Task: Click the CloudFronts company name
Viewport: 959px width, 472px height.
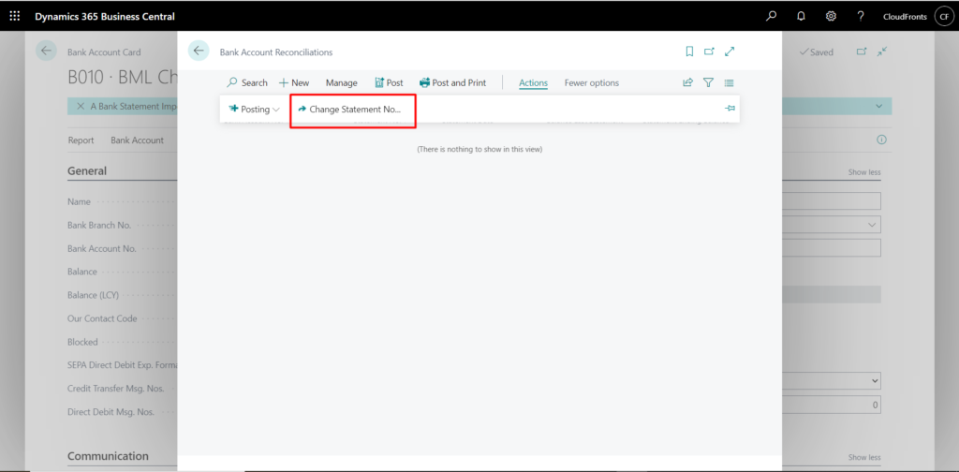Action: 905,17
